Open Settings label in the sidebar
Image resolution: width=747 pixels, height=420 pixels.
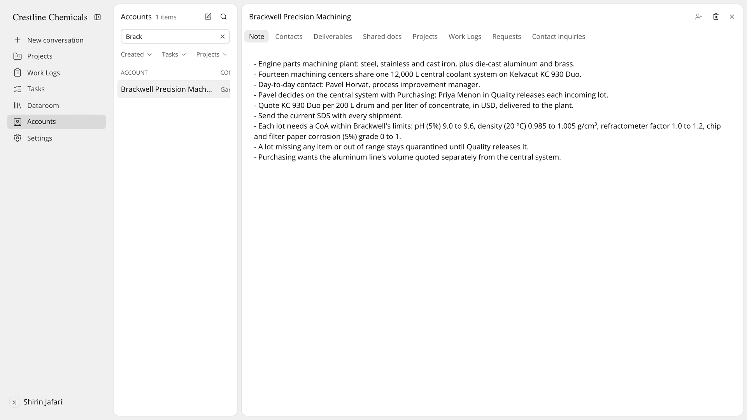40,138
